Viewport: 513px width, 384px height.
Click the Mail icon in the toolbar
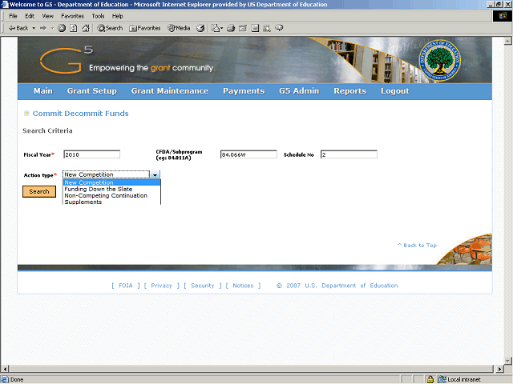pyautogui.click(x=216, y=29)
